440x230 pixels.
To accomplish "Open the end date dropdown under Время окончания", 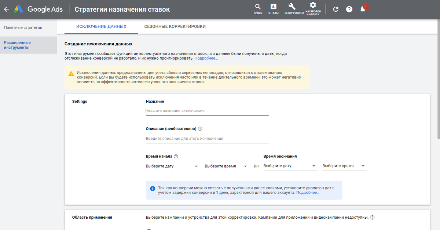I will [290, 166].
